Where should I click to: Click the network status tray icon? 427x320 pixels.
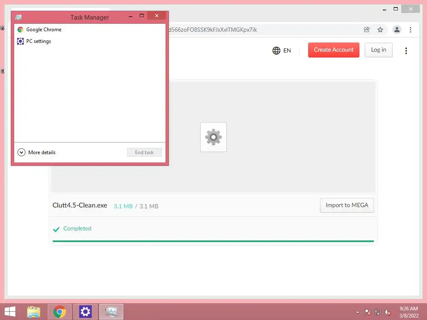(378, 312)
